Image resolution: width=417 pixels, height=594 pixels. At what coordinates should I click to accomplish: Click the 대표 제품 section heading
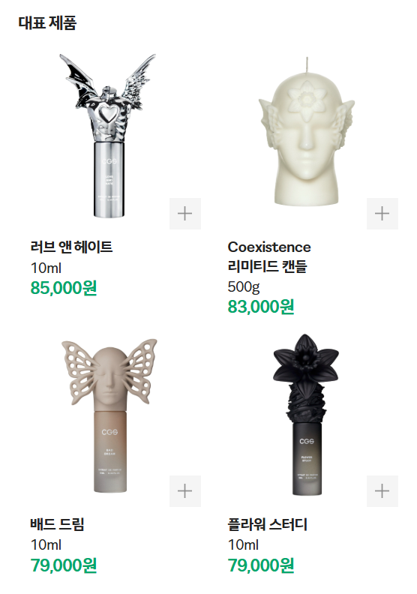(47, 22)
